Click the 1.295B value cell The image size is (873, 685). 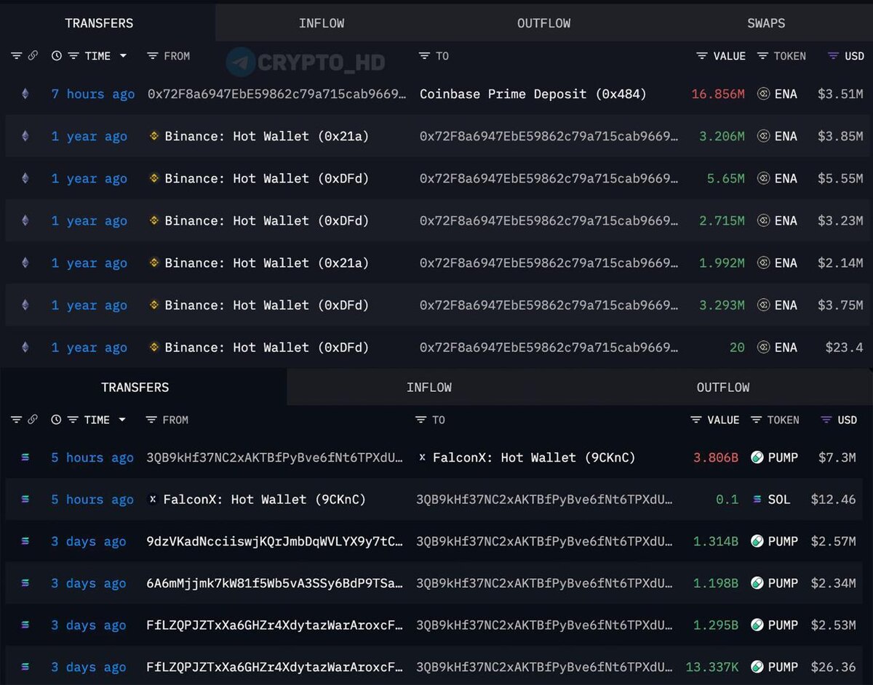tap(716, 625)
